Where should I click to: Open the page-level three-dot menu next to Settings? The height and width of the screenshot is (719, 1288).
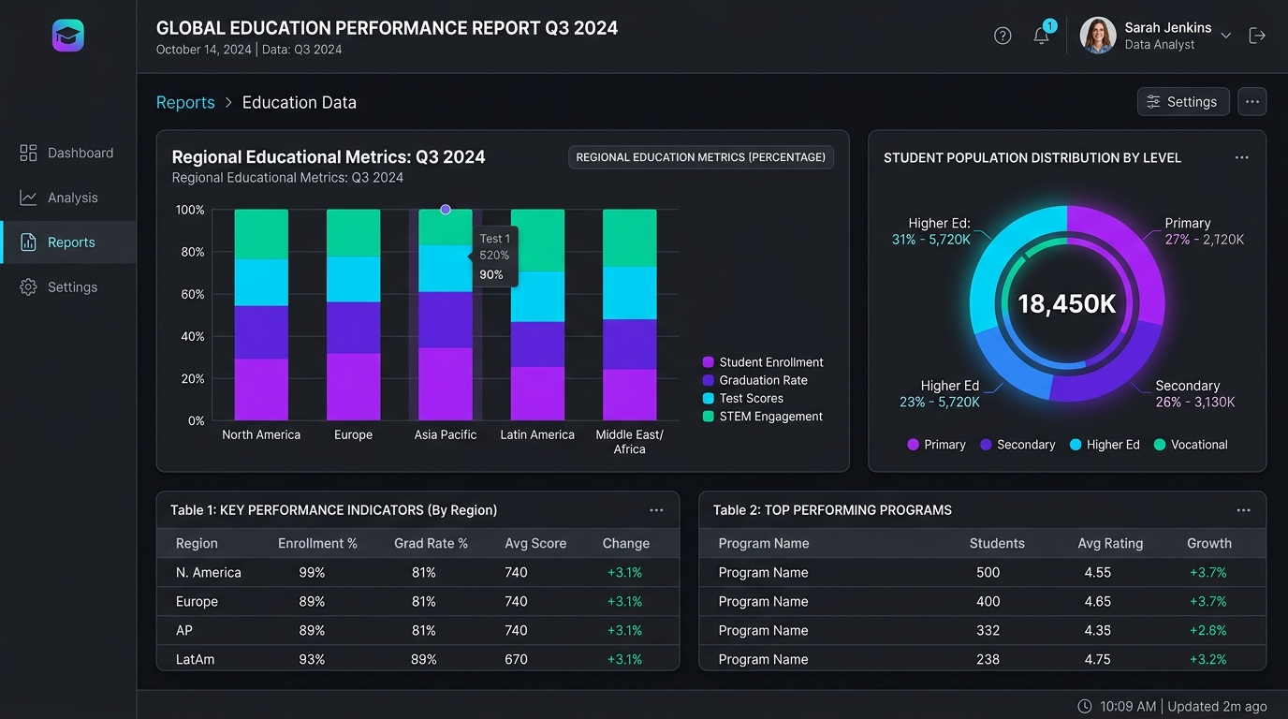tap(1252, 102)
